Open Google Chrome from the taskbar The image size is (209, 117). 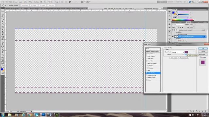(x=30, y=115)
